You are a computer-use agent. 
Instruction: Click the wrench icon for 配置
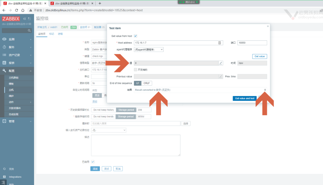tap(4, 71)
